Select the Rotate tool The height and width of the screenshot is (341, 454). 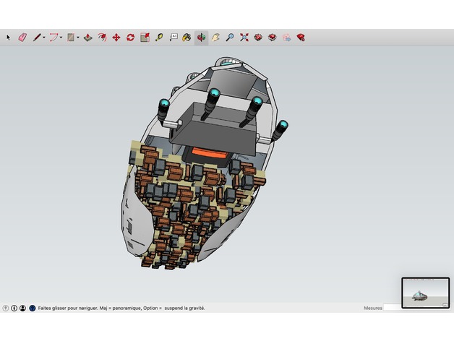[130, 38]
